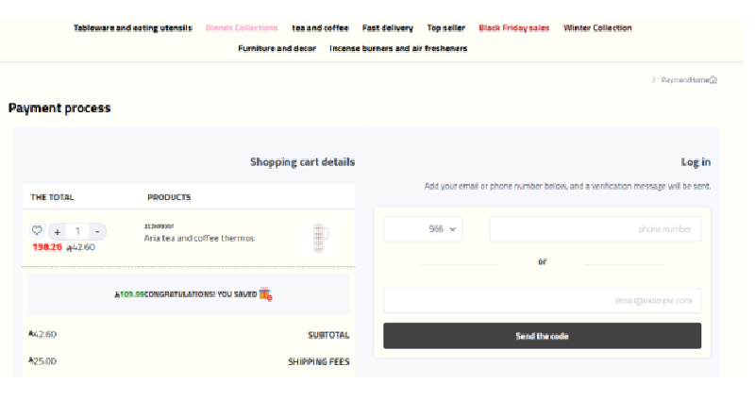
Task: Browse the Winter Collection category
Action: 597,28
